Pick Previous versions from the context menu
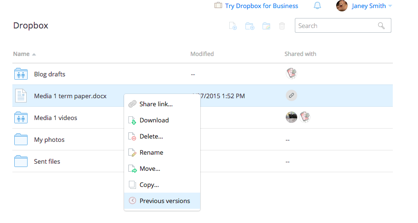The height and width of the screenshot is (223, 418). tap(164, 201)
